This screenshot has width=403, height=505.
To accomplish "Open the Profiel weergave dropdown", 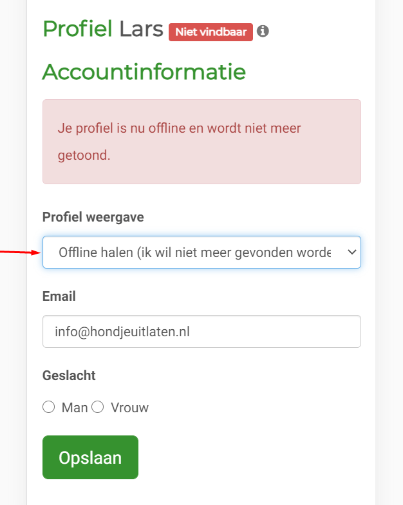I will (201, 252).
